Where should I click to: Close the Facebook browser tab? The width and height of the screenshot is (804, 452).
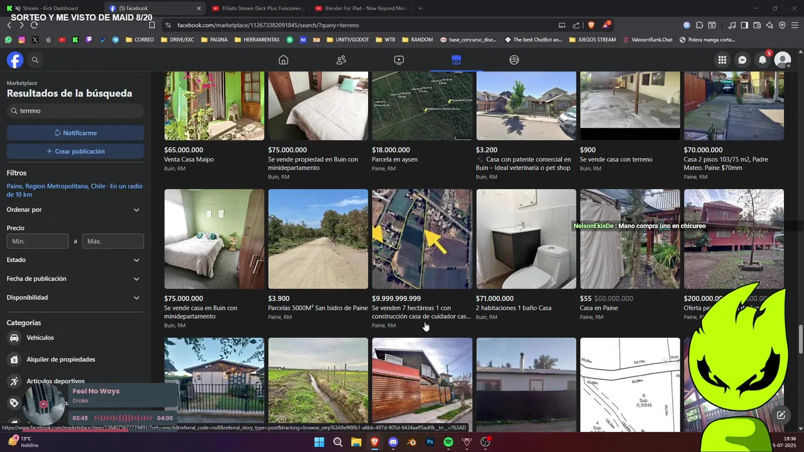click(199, 8)
